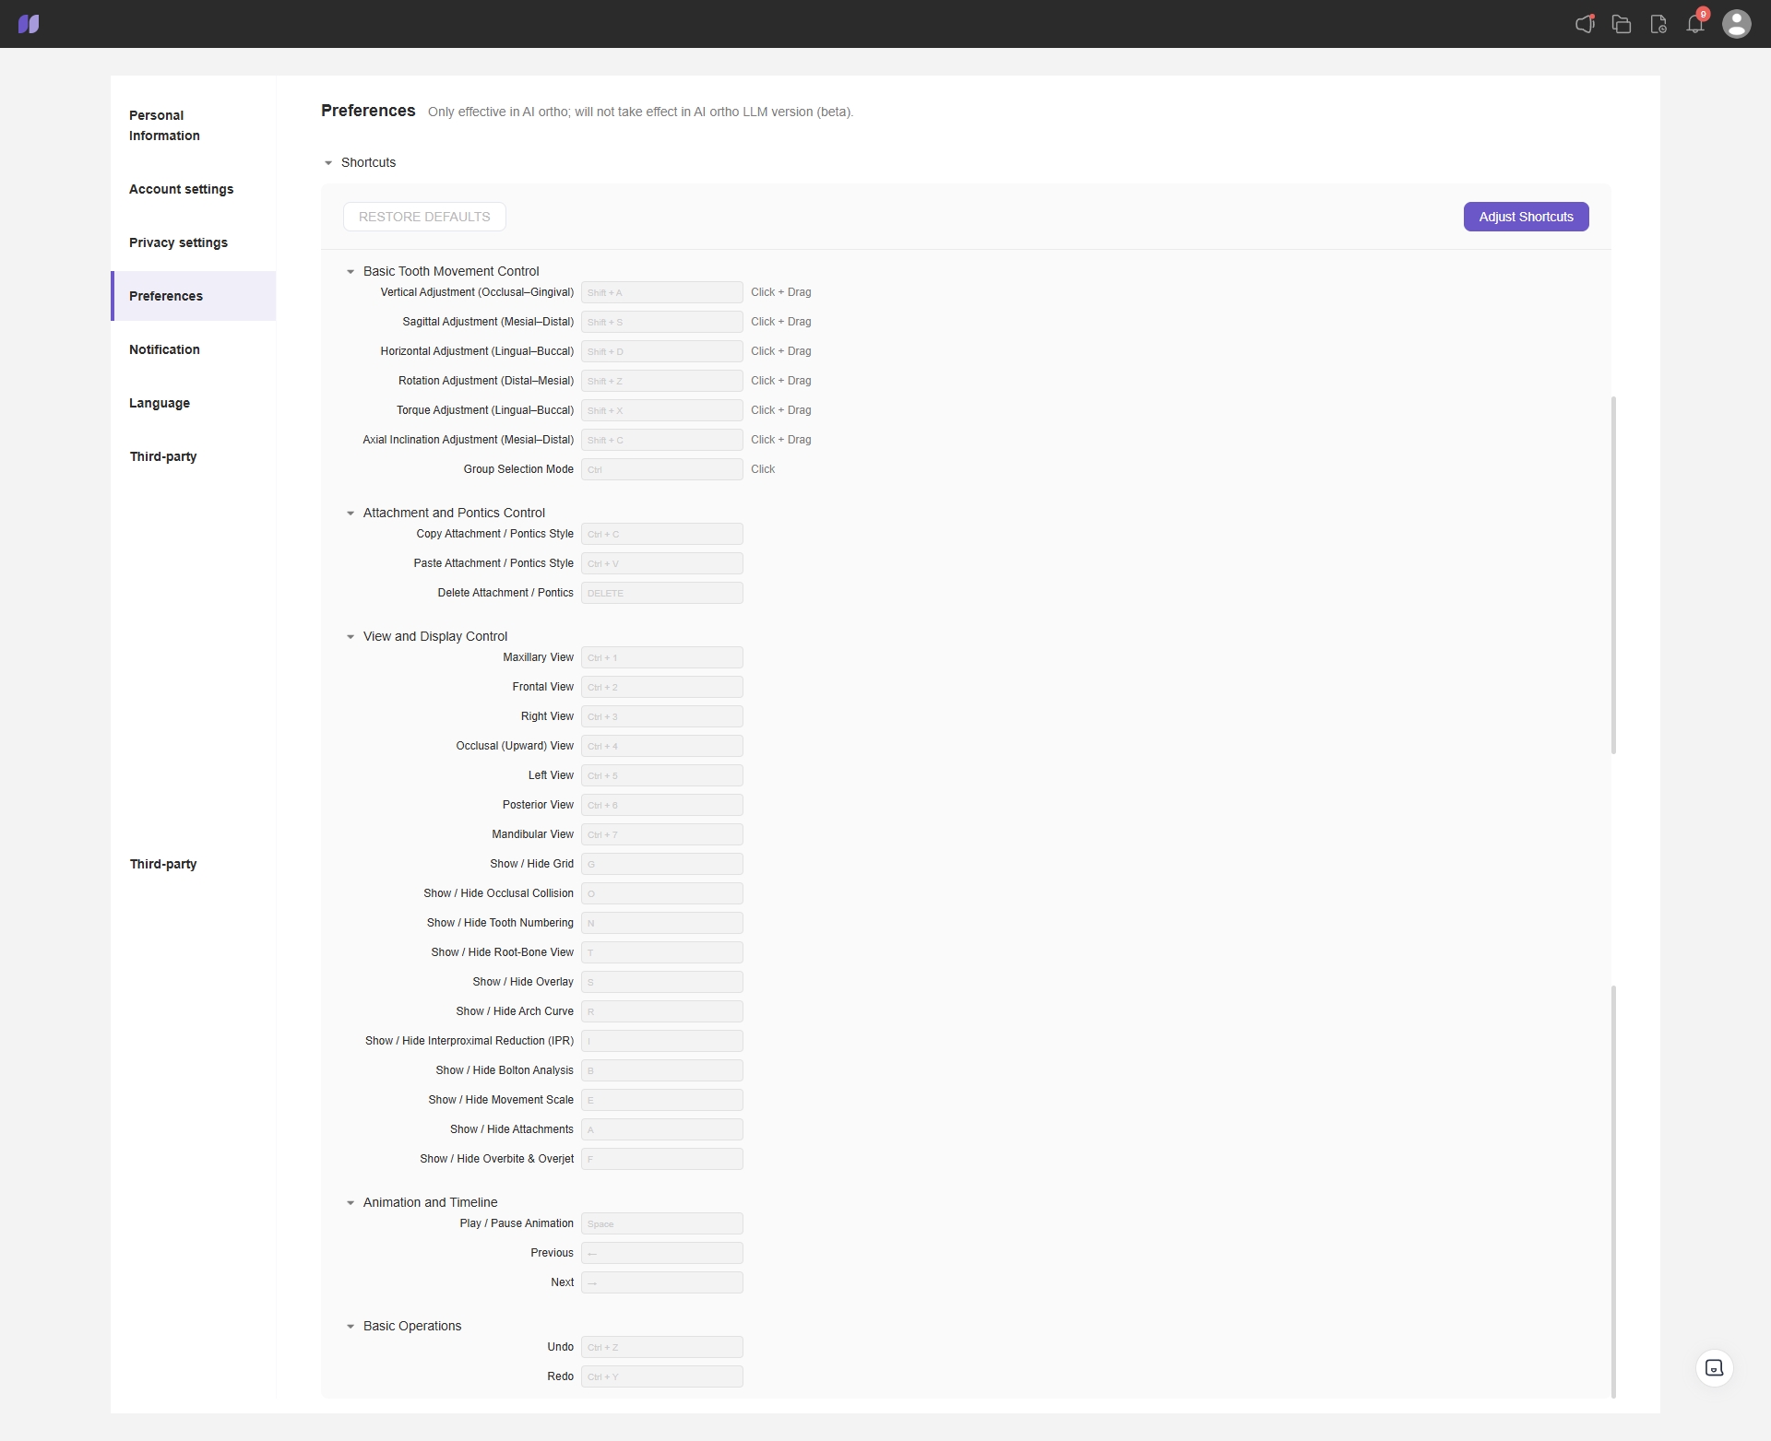Open the notifications bell
The width and height of the screenshot is (1771, 1441).
pos(1695,24)
